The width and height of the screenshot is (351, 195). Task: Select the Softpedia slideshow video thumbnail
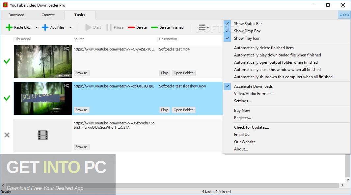(43, 99)
